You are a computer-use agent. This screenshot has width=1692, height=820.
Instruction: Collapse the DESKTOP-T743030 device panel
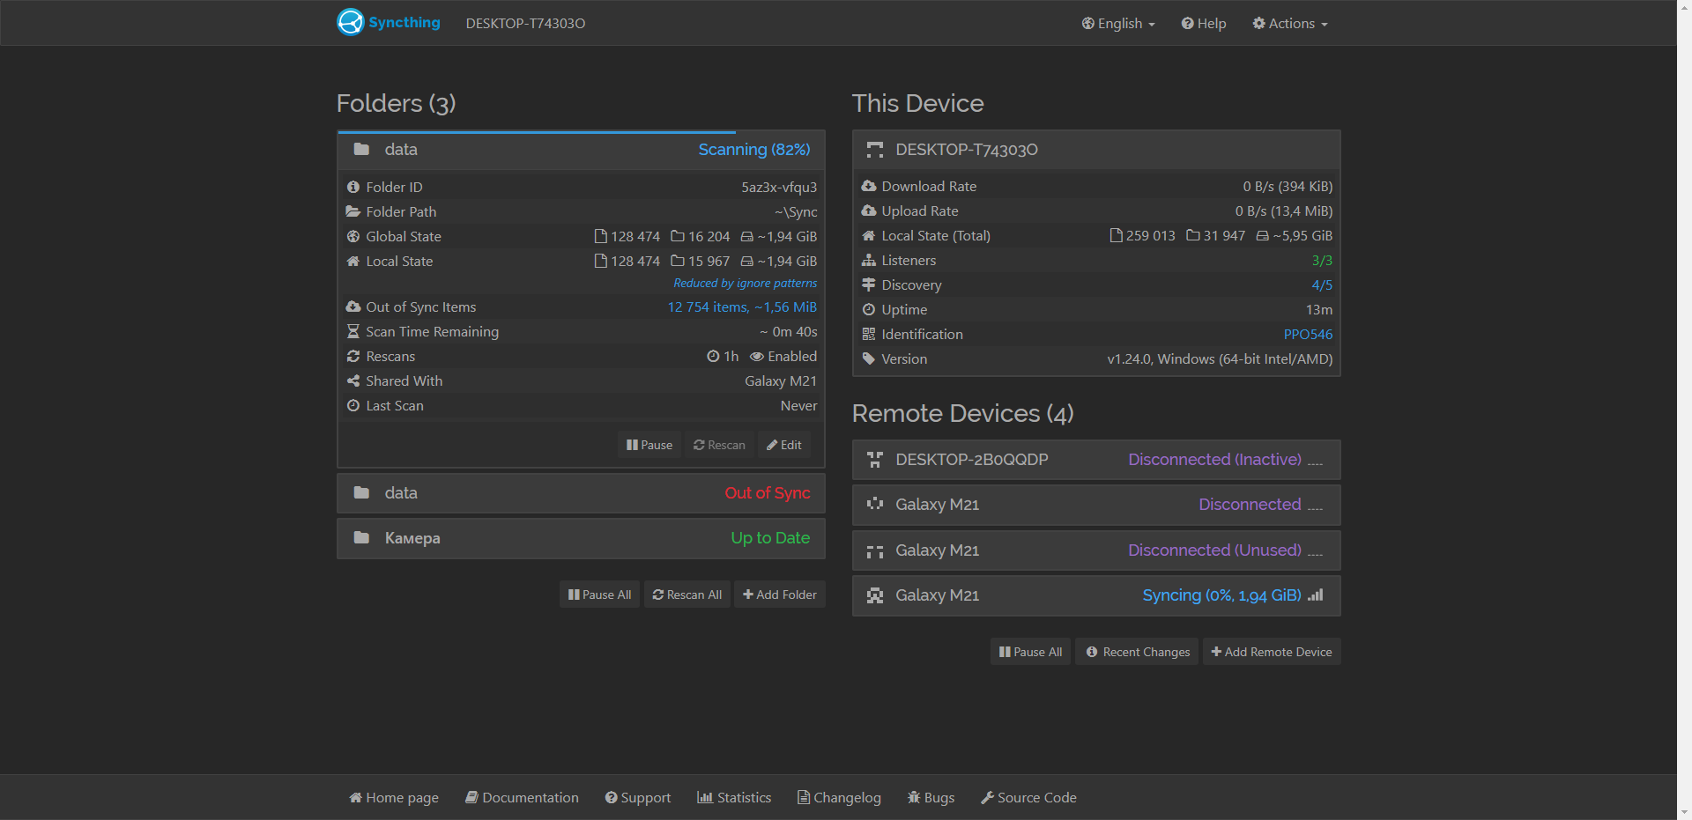(1096, 150)
